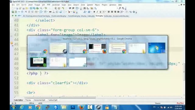Open Photoshop from the taskbar
The image size is (195, 110).
click(x=73, y=107)
